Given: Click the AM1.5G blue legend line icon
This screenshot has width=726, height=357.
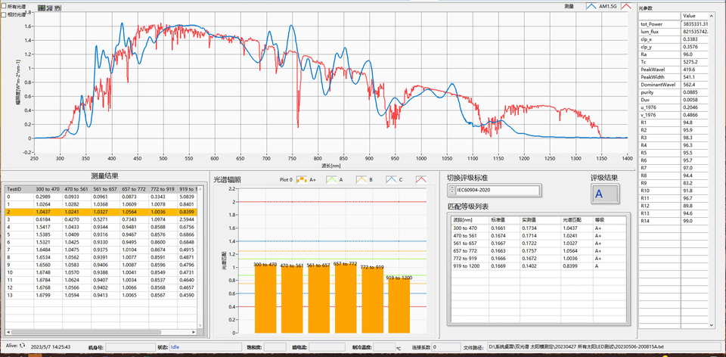Looking at the screenshot, I should pyautogui.click(x=591, y=6).
